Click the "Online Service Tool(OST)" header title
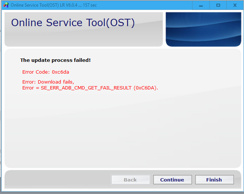The image size is (244, 194). point(73,23)
